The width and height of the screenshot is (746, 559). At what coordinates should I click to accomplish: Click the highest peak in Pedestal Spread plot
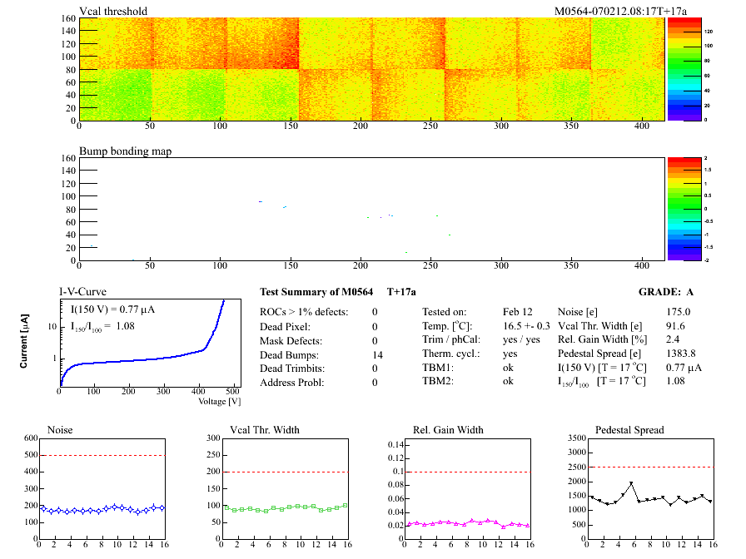pyautogui.click(x=631, y=483)
